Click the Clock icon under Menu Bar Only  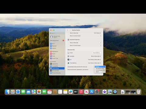pyautogui.click(x=68, y=53)
